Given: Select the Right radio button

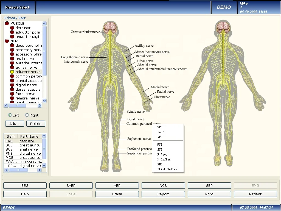Looking at the screenshot, I should pyautogui.click(x=27, y=115).
